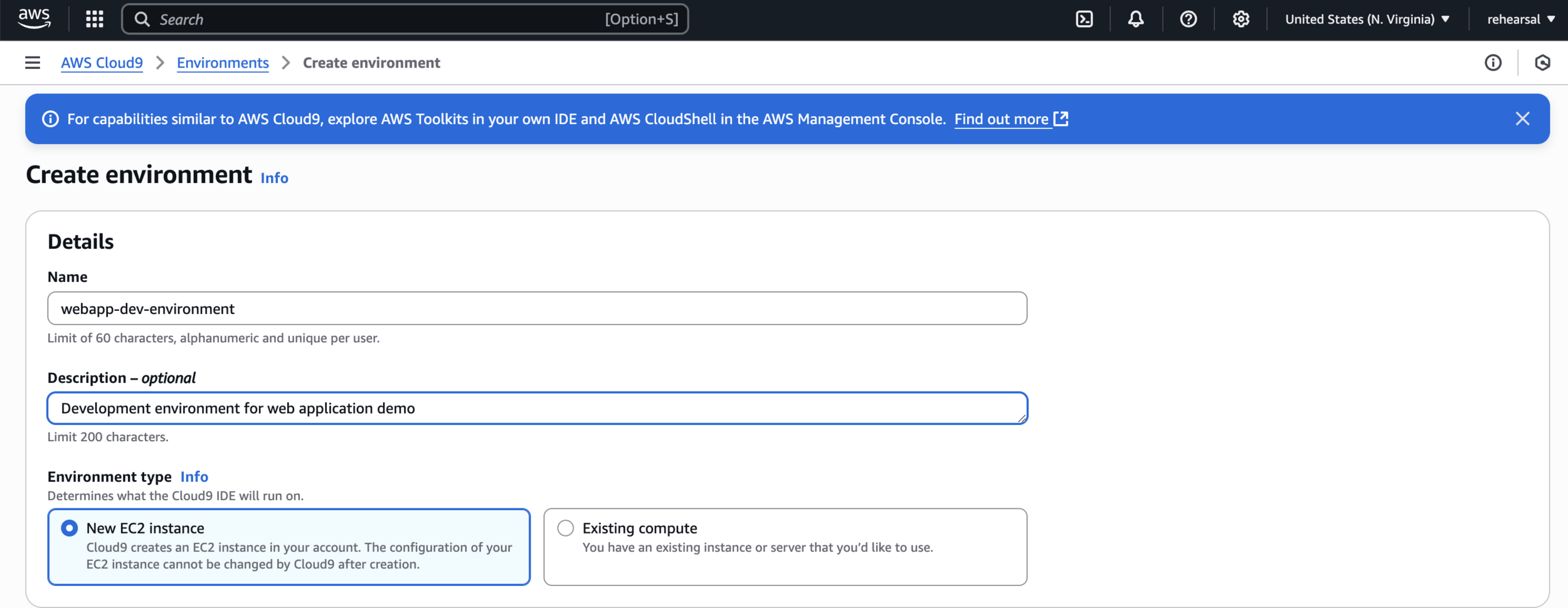
Task: Focus the top search bar
Action: [x=405, y=19]
